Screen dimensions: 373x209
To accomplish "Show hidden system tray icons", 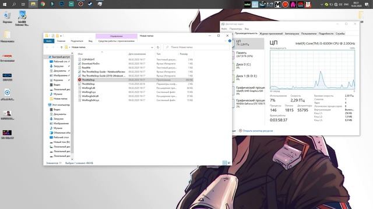I will pos(322,5).
